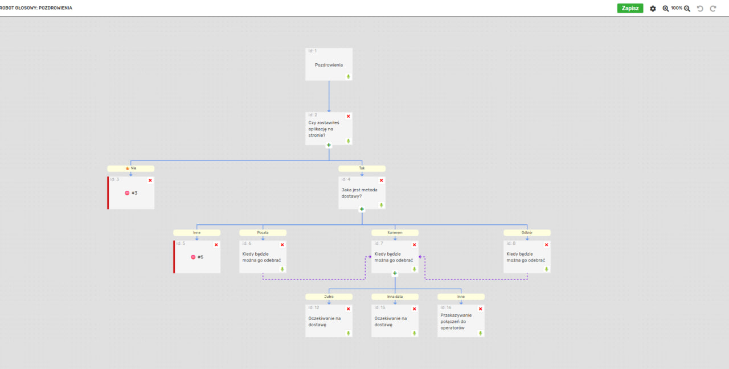
Task: Delete node id 2 with its red X
Action: tap(349, 116)
